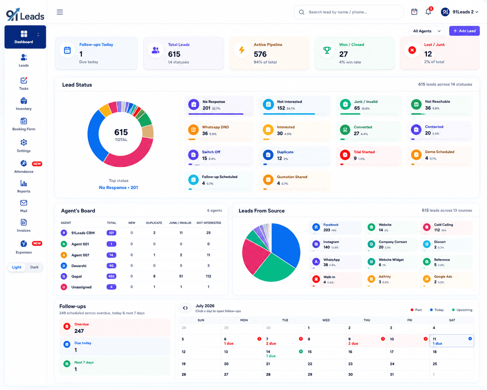Click the calendar month navigation arrows

[185, 308]
